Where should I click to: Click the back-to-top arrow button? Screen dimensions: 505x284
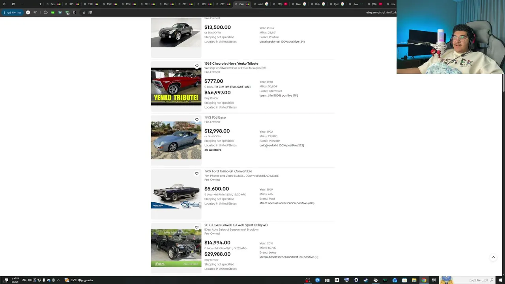pos(493,257)
